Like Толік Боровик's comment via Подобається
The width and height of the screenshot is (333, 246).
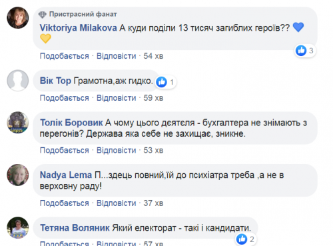tap(65, 151)
